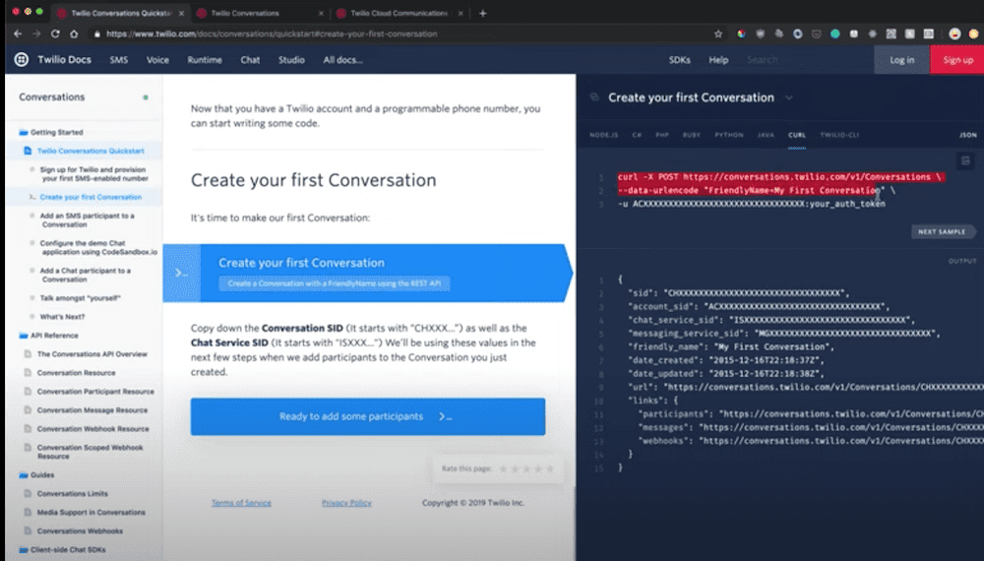Image resolution: width=984 pixels, height=561 pixels.
Task: Open All docs menu
Action: (x=342, y=60)
